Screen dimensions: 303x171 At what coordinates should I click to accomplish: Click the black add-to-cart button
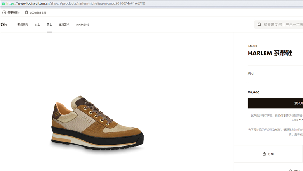tap(275, 103)
